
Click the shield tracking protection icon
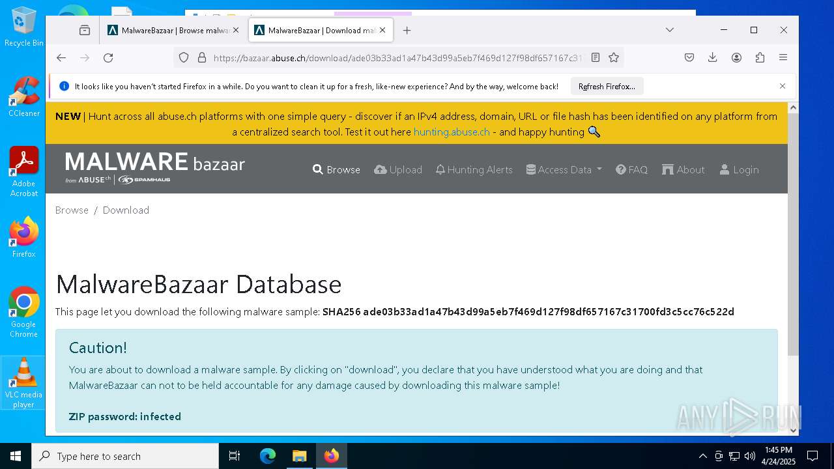point(184,57)
